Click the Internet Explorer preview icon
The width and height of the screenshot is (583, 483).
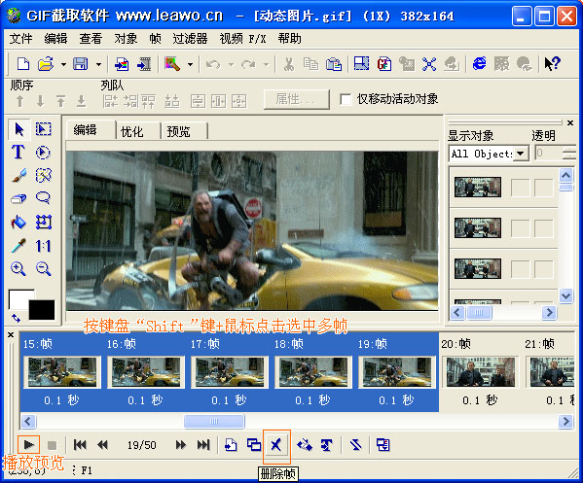click(479, 63)
